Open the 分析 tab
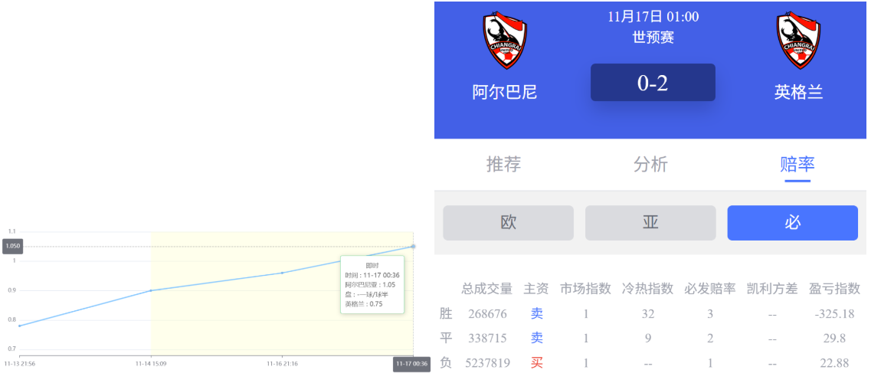 pyautogui.click(x=650, y=164)
